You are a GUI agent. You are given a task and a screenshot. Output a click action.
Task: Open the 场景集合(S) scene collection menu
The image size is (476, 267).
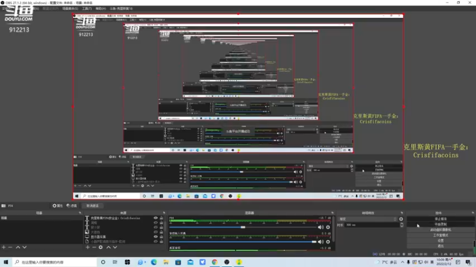(70, 8)
